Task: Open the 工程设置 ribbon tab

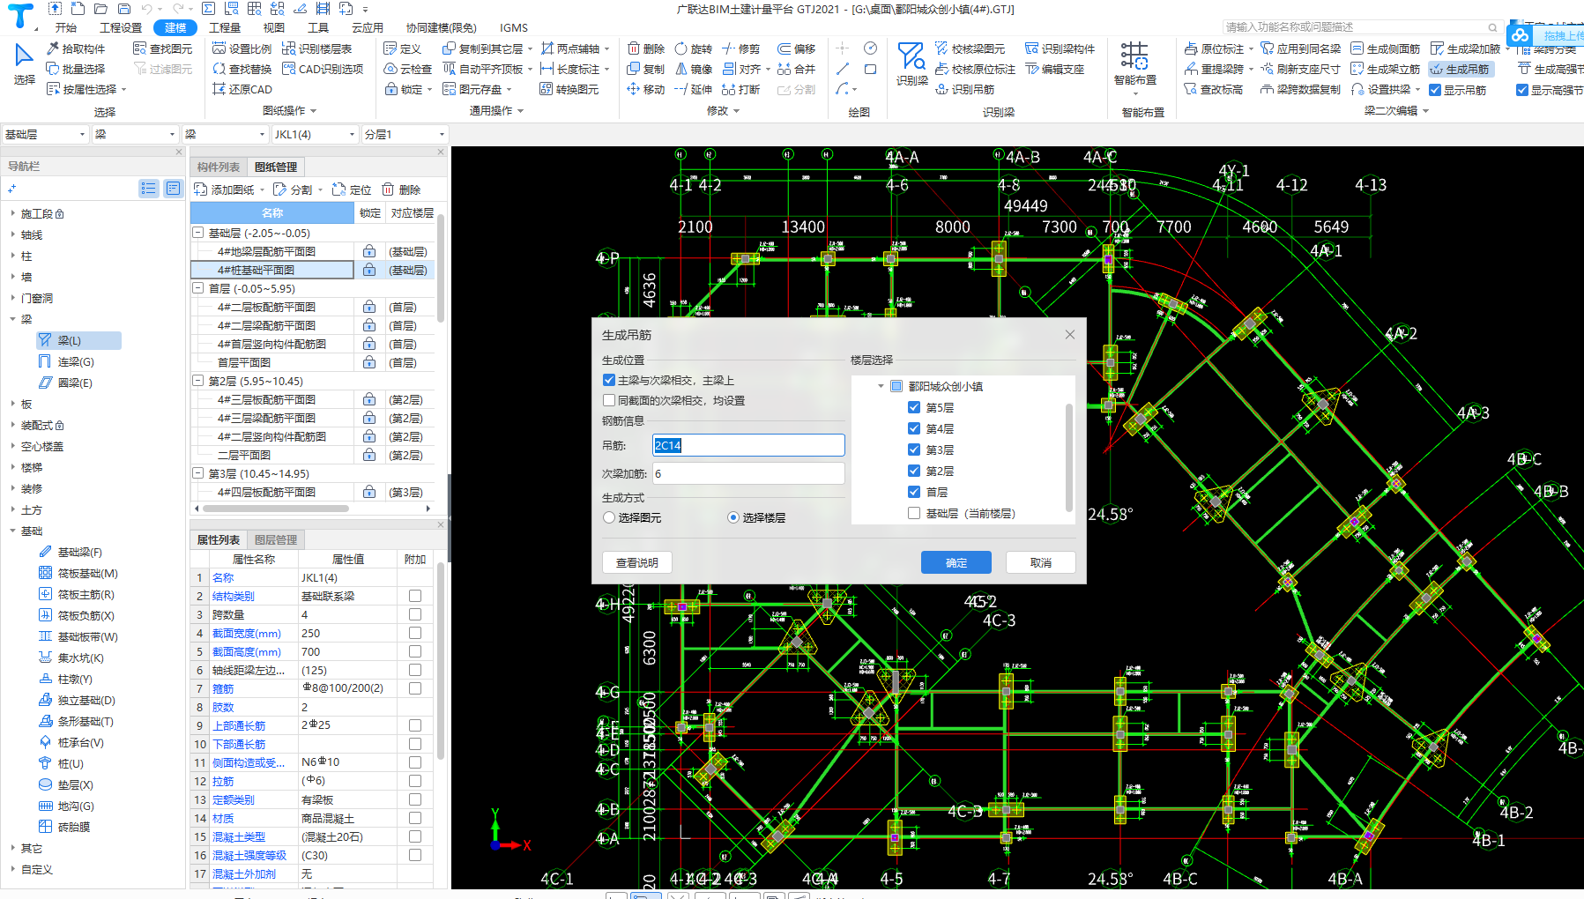Action: pos(121,27)
